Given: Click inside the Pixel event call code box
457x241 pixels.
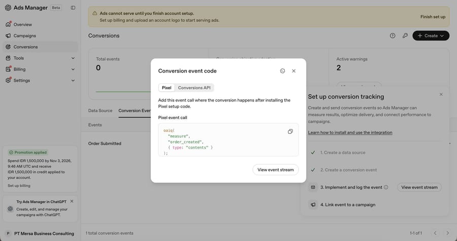Looking at the screenshot, I should (228, 140).
